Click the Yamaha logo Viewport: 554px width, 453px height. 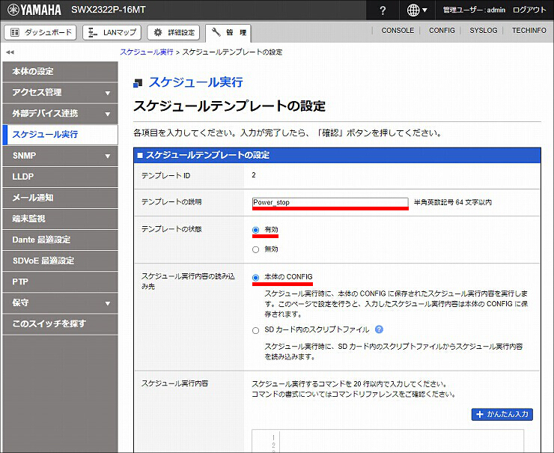34,10
